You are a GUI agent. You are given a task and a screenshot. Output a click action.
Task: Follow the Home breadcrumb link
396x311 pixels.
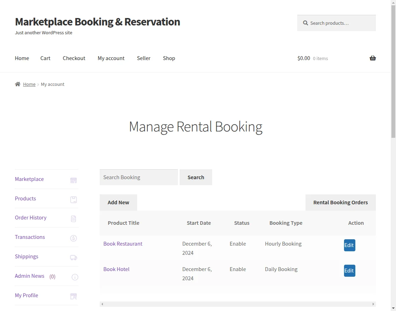[x=29, y=84]
